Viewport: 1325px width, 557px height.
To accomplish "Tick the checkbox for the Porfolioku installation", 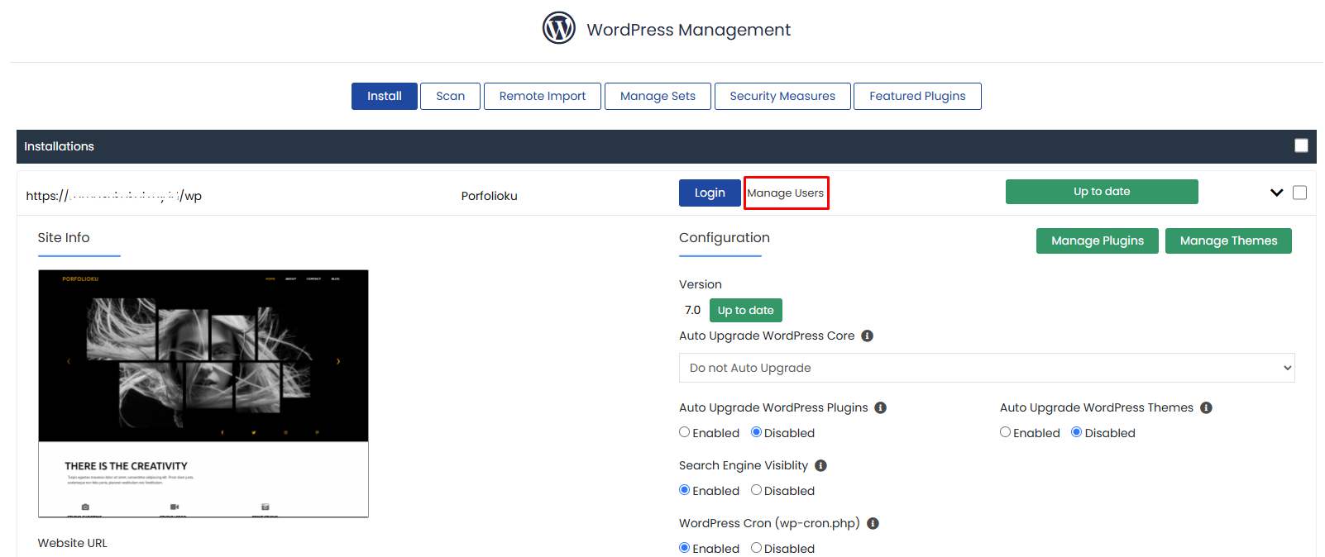I will point(1299,193).
